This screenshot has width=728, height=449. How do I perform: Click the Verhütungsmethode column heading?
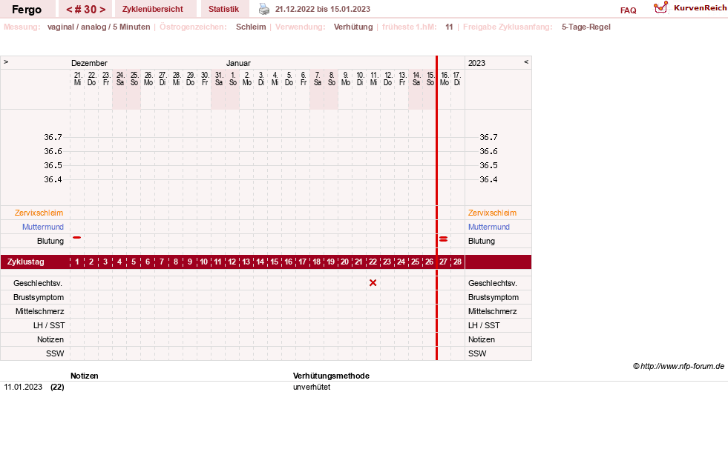point(331,376)
